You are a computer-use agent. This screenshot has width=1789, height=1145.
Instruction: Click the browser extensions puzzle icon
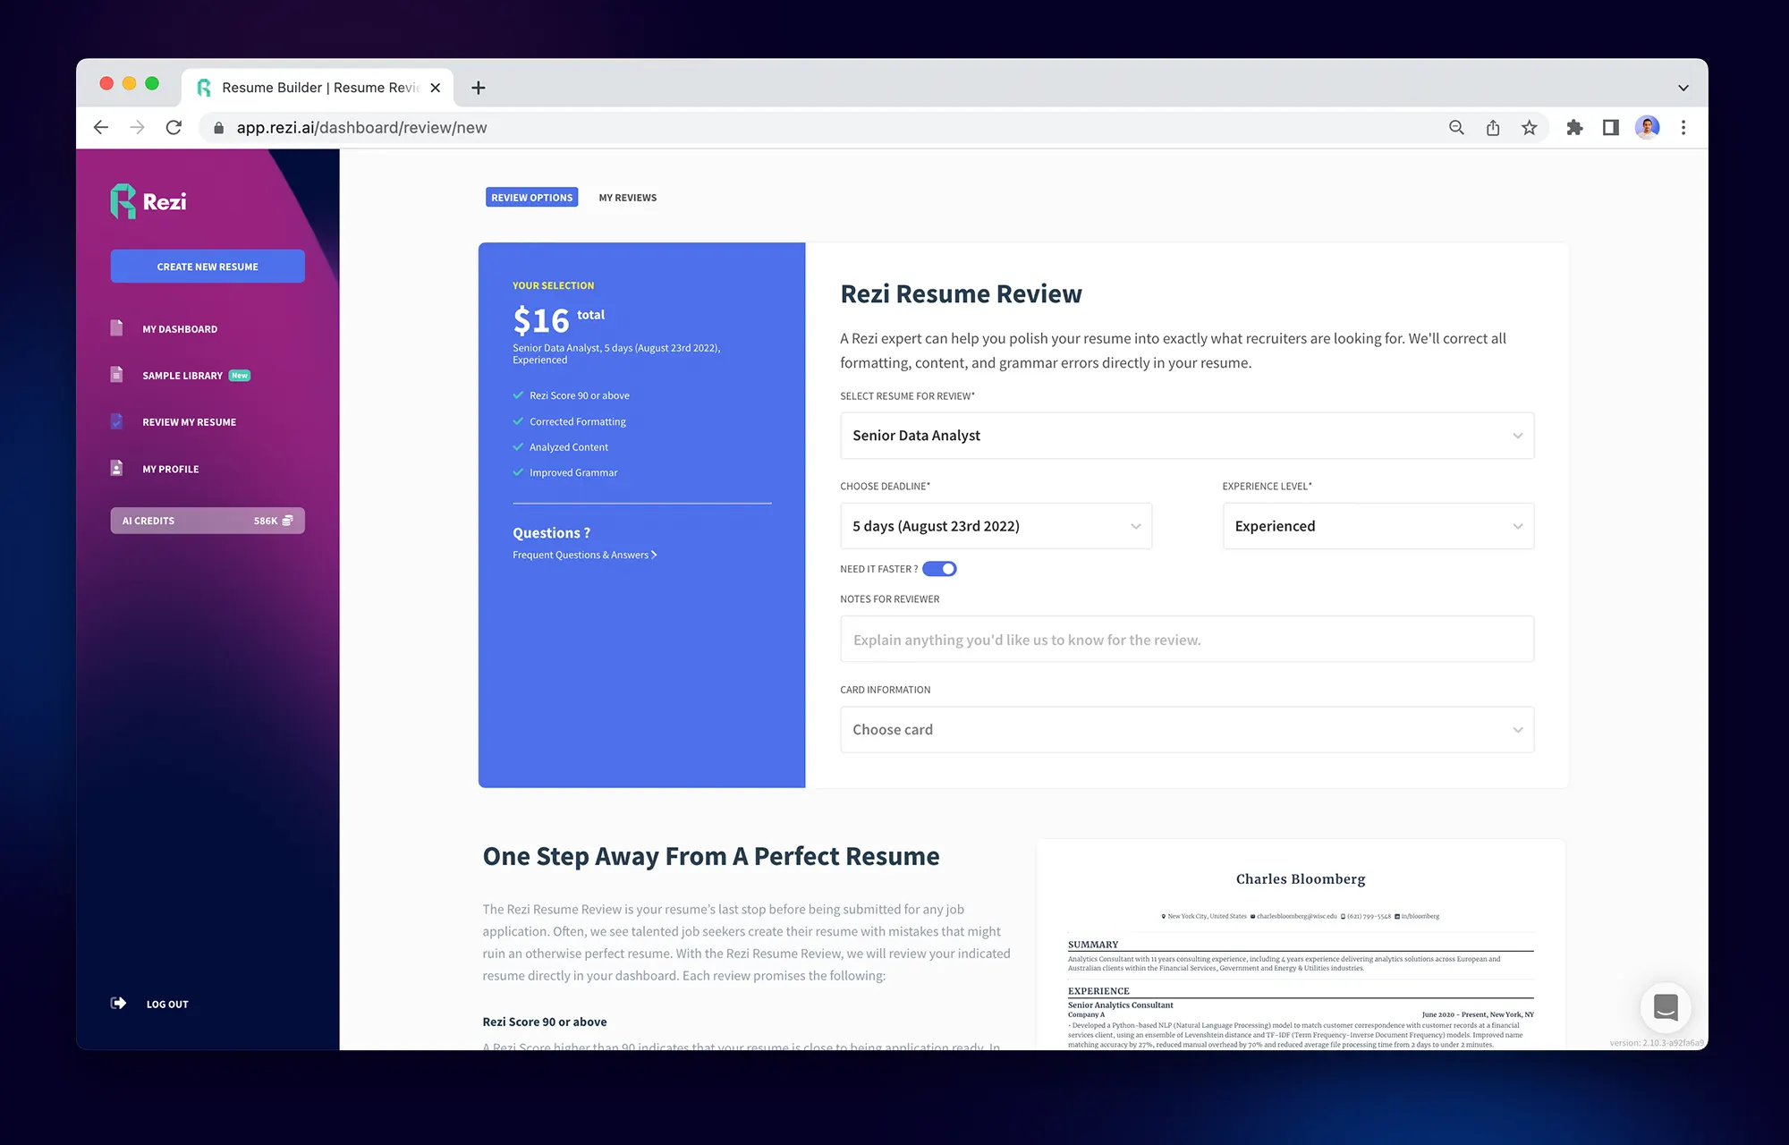tap(1575, 127)
